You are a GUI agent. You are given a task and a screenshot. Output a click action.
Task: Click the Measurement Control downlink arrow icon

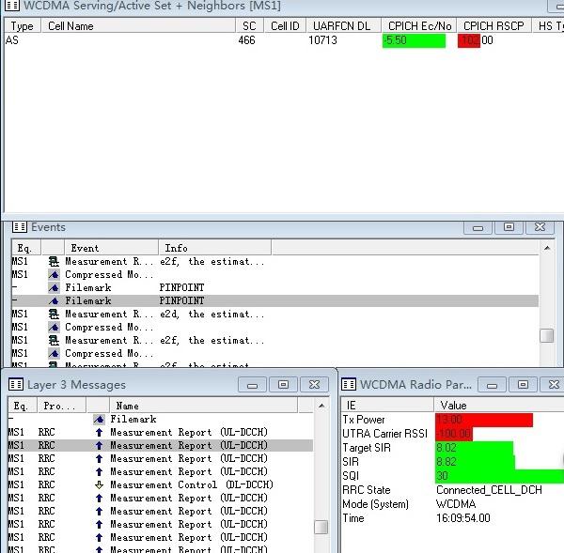[x=99, y=484]
